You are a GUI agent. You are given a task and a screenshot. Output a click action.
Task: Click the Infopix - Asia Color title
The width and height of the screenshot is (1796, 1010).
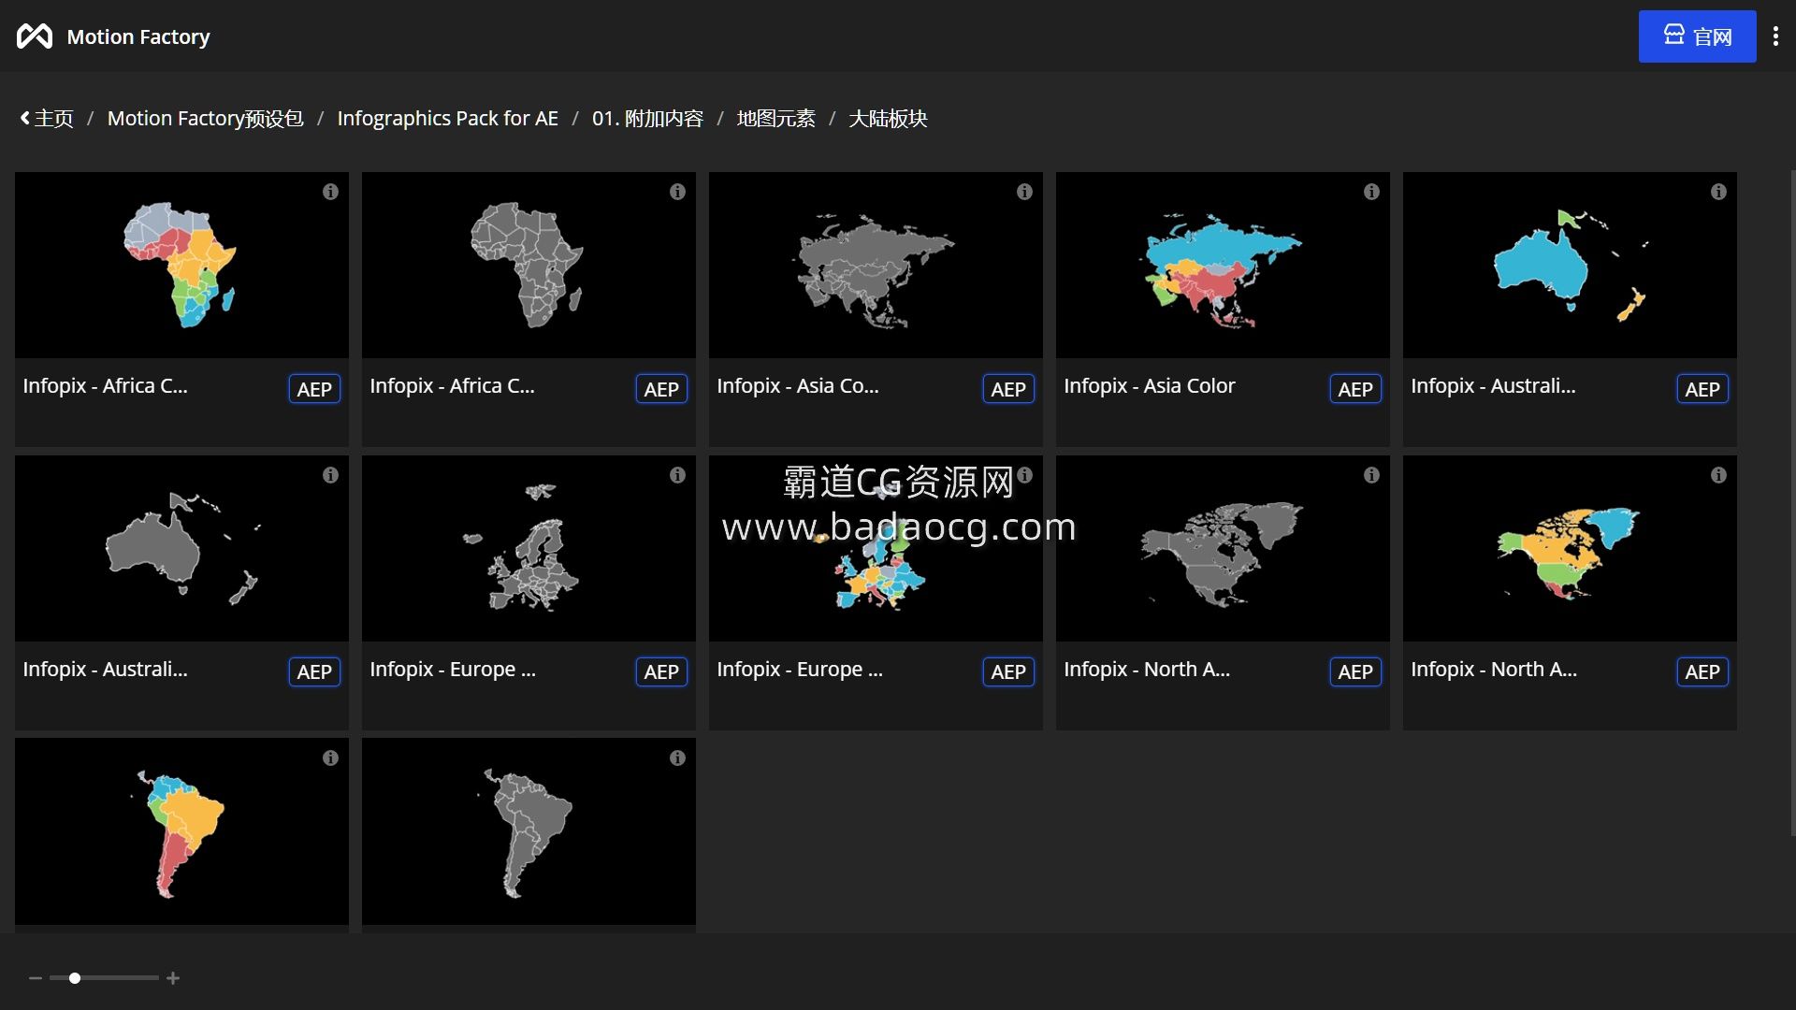[x=1149, y=385]
